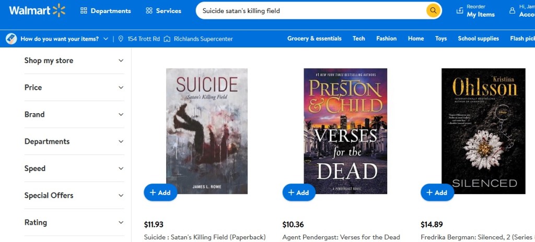
Task: Click the Walmart spark logo
Action: [59, 10]
